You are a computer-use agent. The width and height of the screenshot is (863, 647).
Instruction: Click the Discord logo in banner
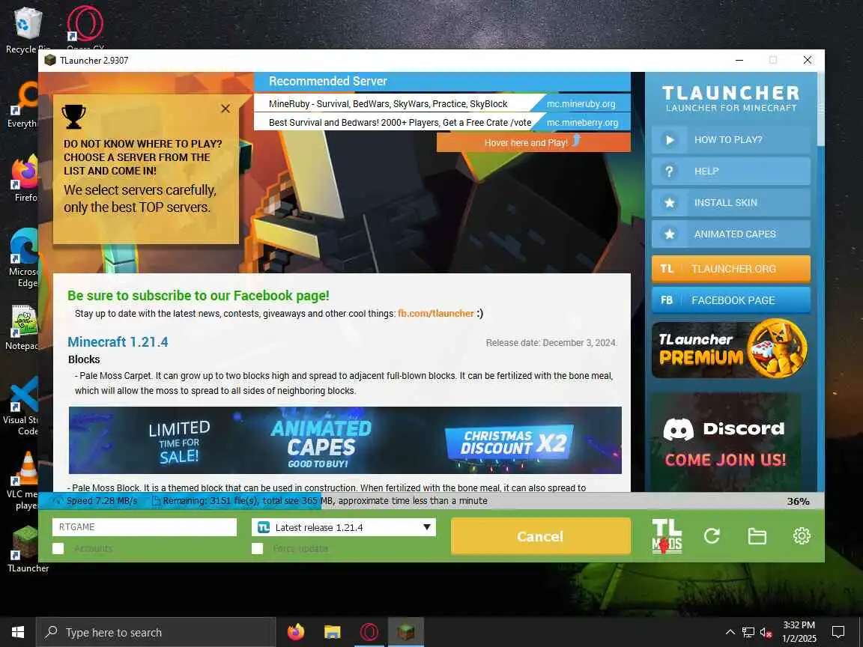tap(678, 429)
